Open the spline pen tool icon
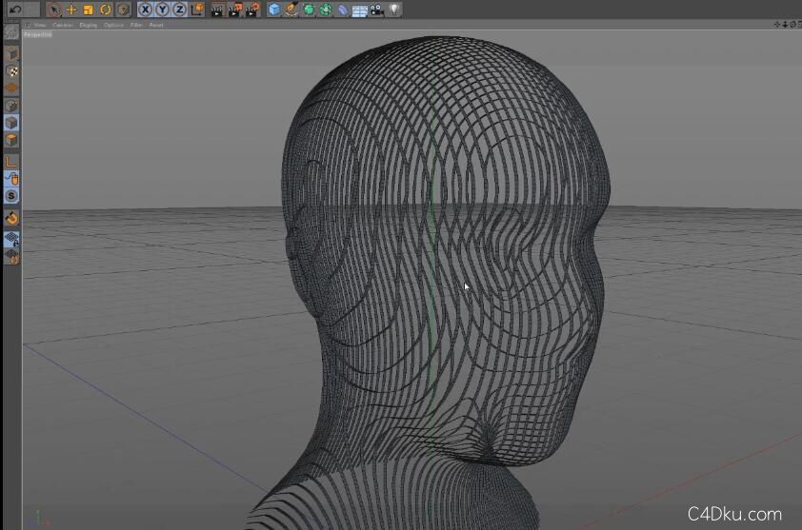Image resolution: width=802 pixels, height=530 pixels. point(291,10)
